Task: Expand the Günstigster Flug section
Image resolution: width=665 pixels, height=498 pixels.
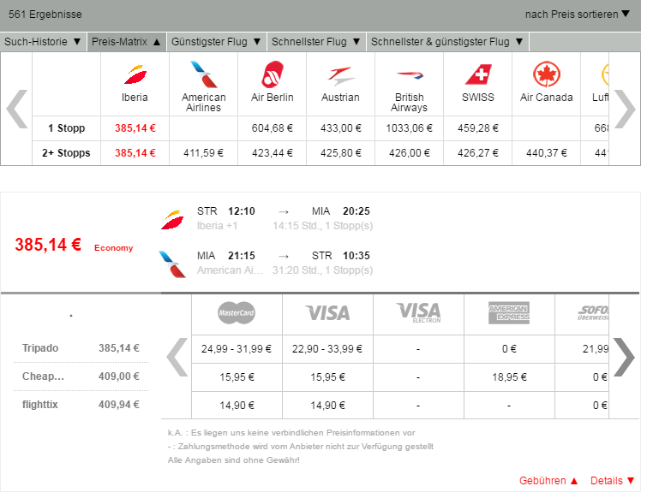Action: 216,42
